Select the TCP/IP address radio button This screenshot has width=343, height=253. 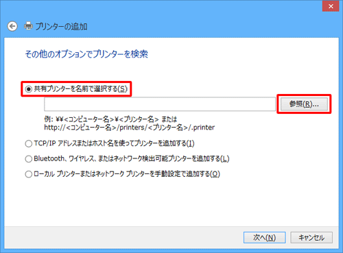click(28, 144)
